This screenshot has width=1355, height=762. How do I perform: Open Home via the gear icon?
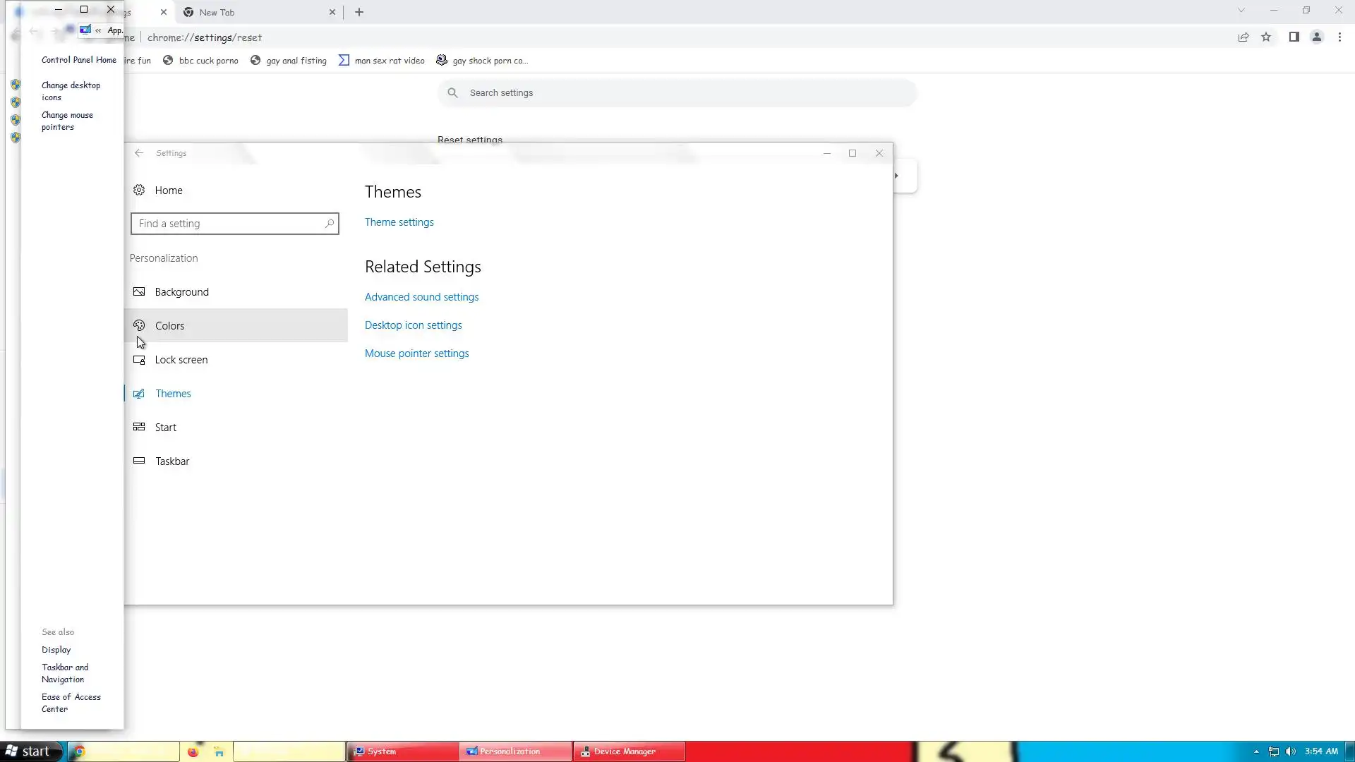coord(139,190)
